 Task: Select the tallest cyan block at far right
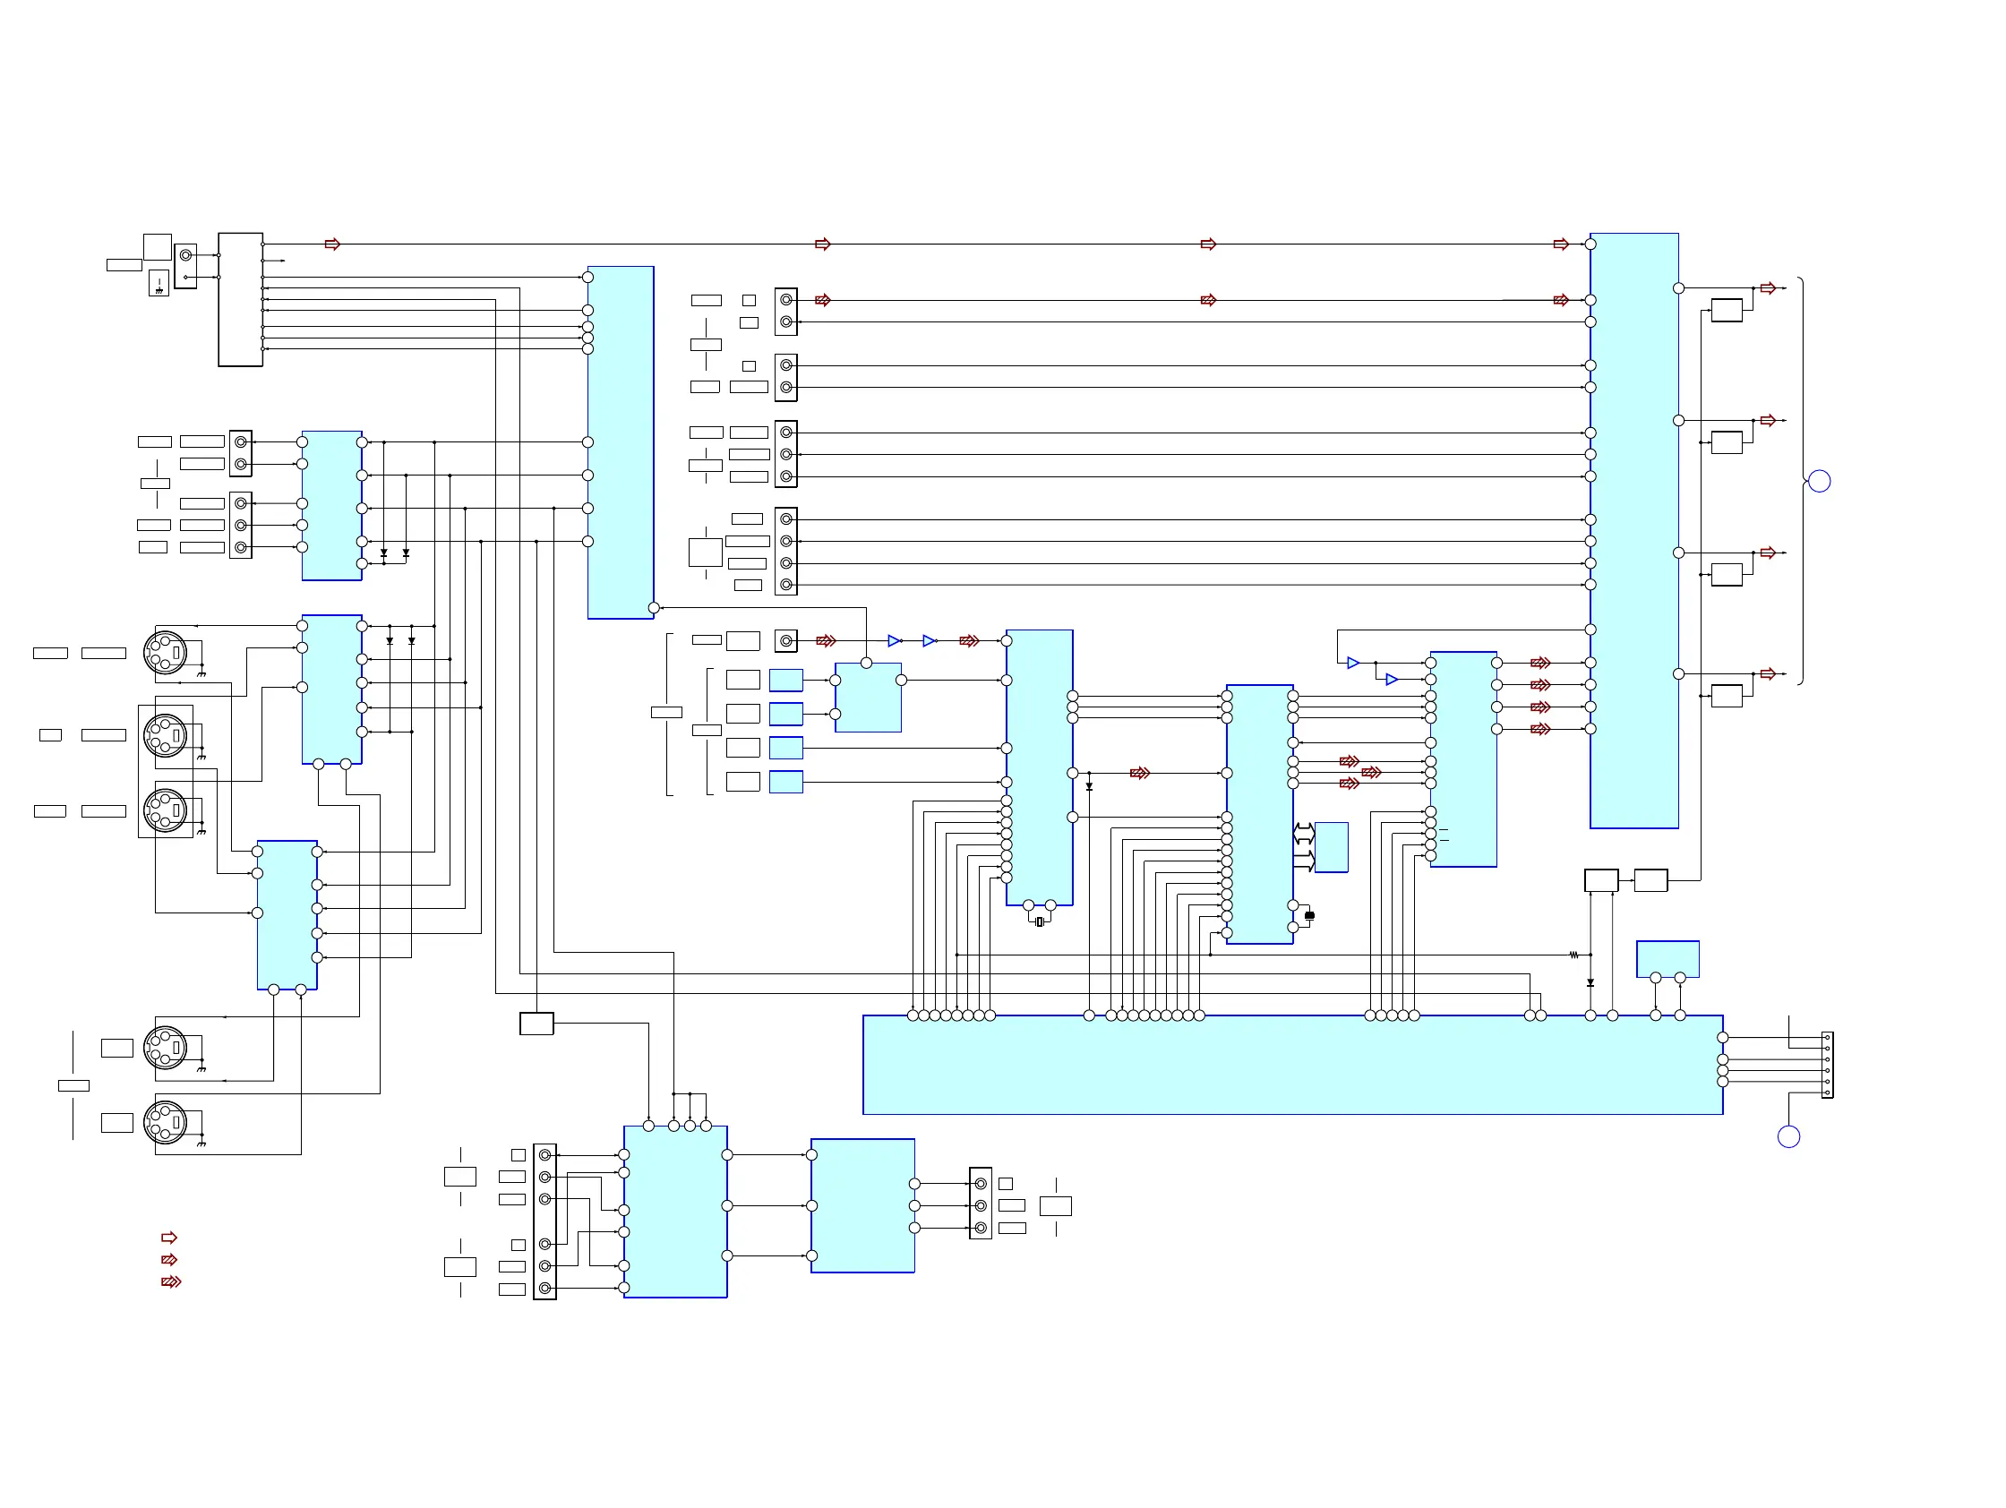point(1634,530)
